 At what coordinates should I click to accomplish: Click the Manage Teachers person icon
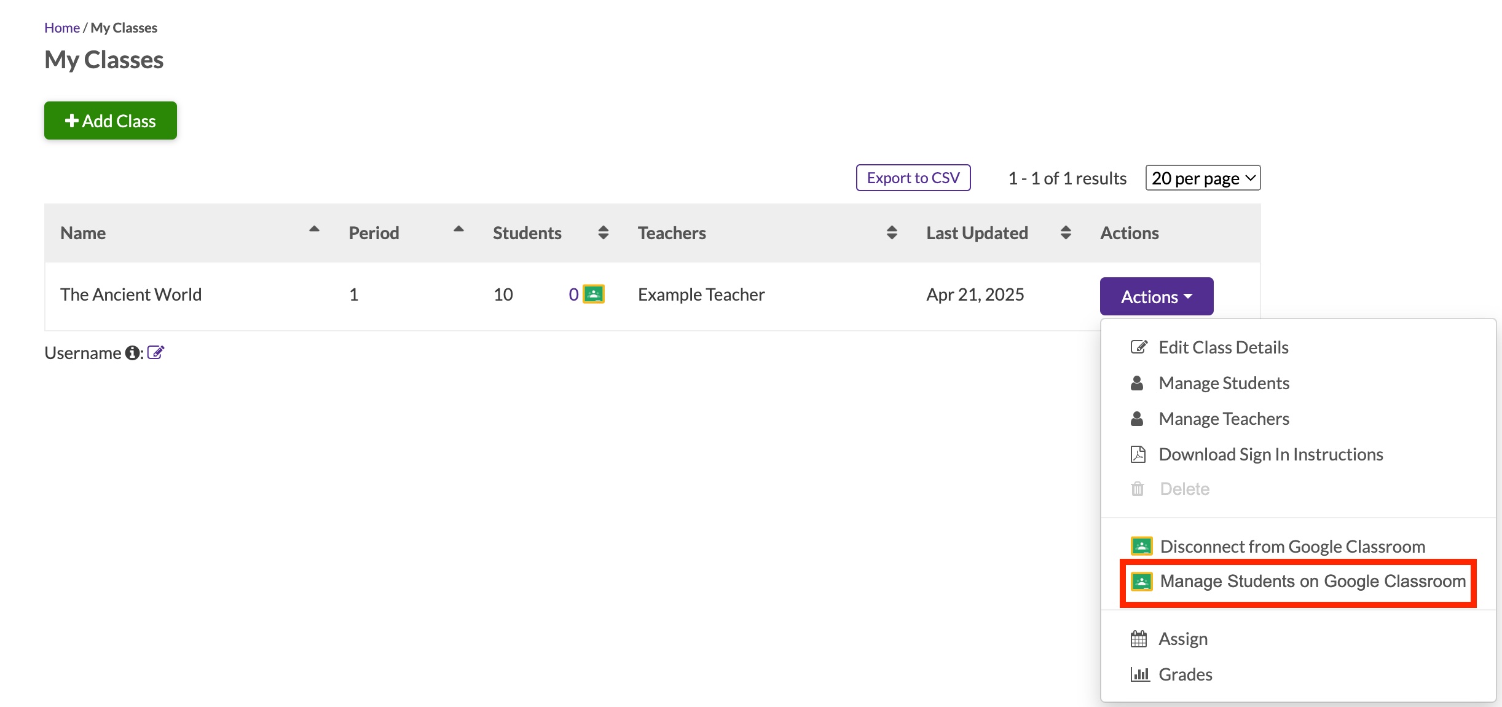(1138, 418)
